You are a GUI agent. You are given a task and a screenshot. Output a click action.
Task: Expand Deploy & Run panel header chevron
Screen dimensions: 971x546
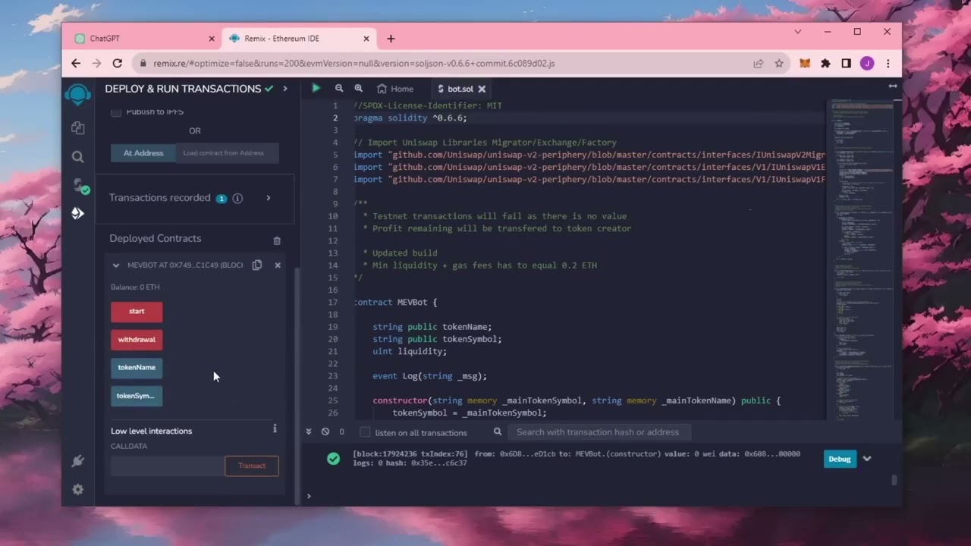(x=285, y=89)
